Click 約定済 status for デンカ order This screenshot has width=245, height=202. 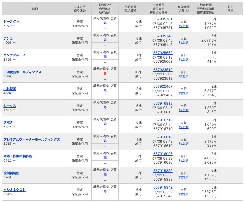184,43
